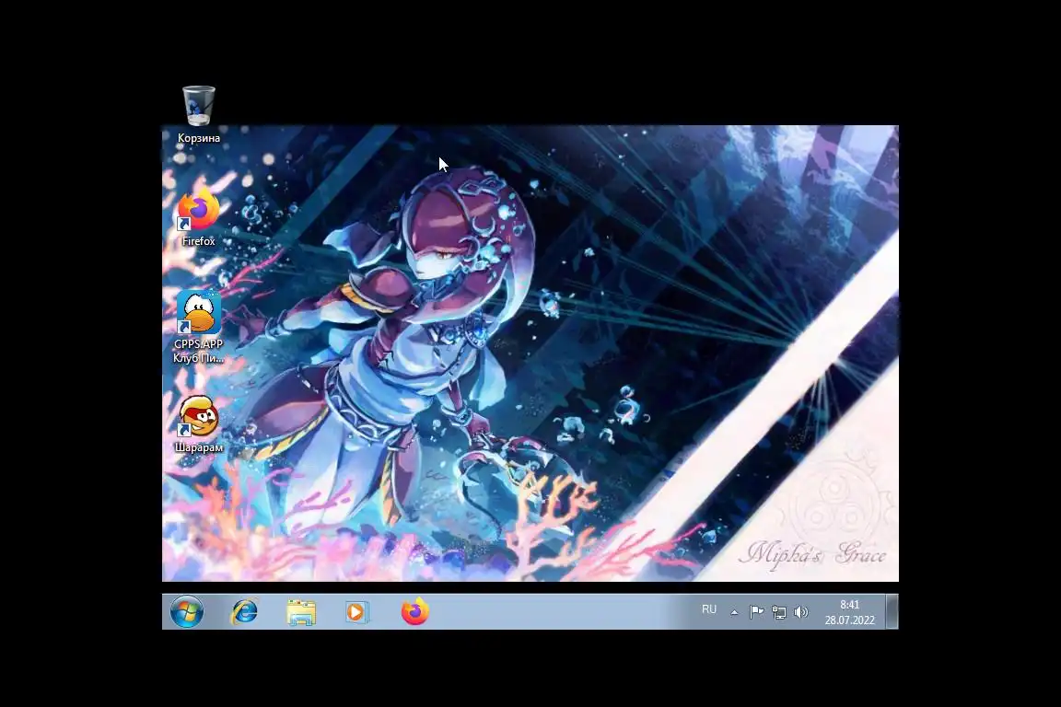The width and height of the screenshot is (1061, 707).
Task: Open Action Center flag icon
Action: click(x=756, y=612)
